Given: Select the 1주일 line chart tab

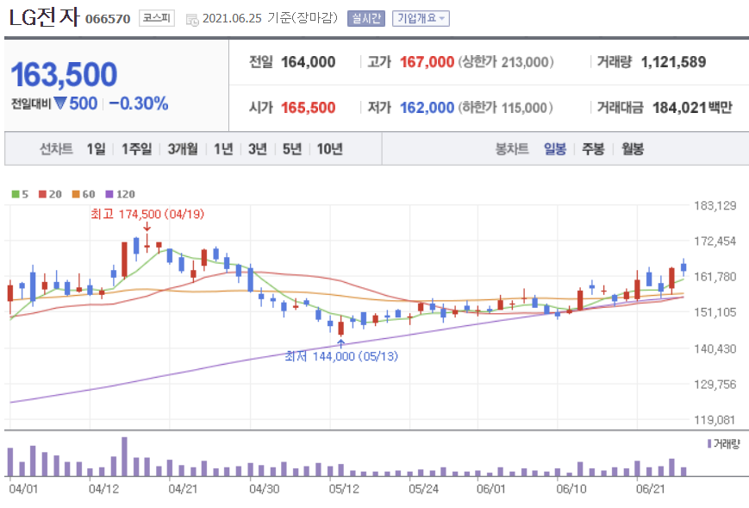Looking at the screenshot, I should click(x=136, y=149).
